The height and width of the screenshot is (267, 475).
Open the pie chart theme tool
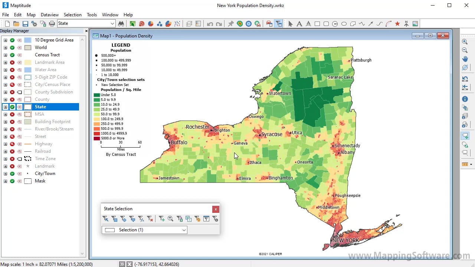[151, 24]
